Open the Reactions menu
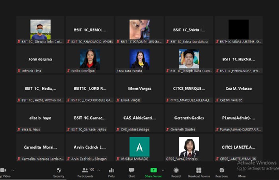This screenshot has width=279, height=180. 222,172
